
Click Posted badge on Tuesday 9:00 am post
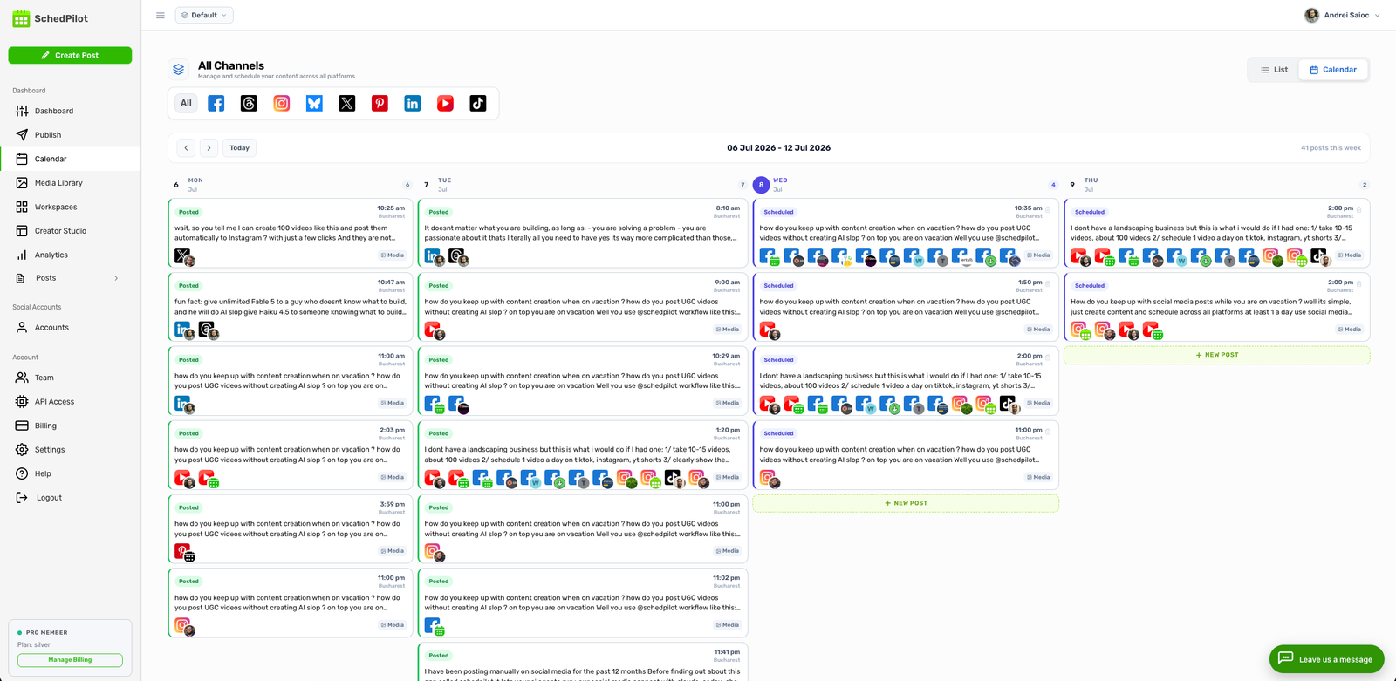(439, 286)
